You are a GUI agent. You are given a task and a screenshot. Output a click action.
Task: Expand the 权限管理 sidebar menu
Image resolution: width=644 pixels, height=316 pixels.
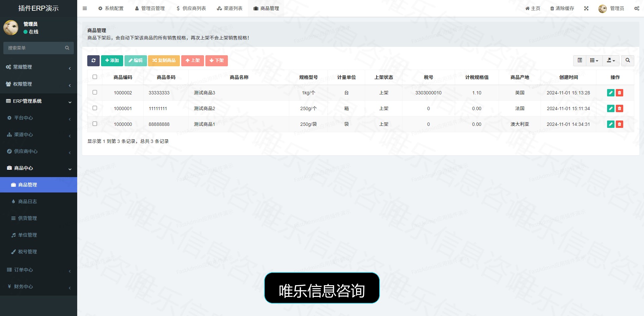pos(39,84)
